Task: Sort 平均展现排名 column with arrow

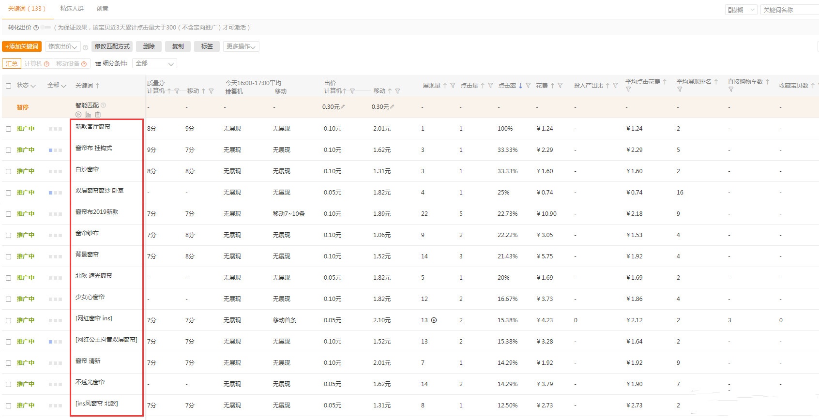Action: pyautogui.click(x=716, y=82)
